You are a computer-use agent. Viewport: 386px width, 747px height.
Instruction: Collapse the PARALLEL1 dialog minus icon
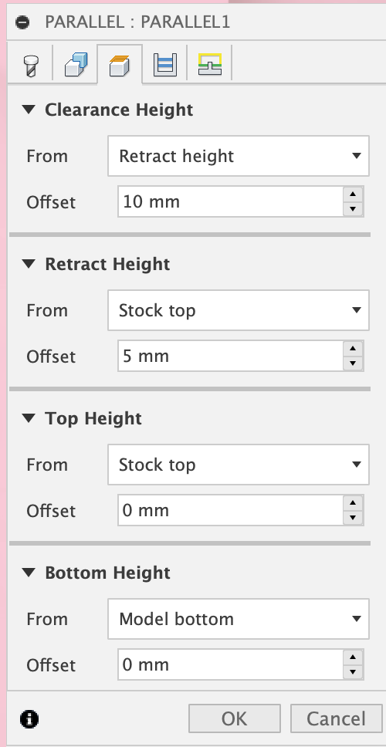pyautogui.click(x=22, y=22)
